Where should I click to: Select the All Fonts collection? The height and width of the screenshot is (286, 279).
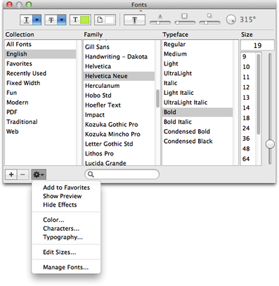(40, 44)
